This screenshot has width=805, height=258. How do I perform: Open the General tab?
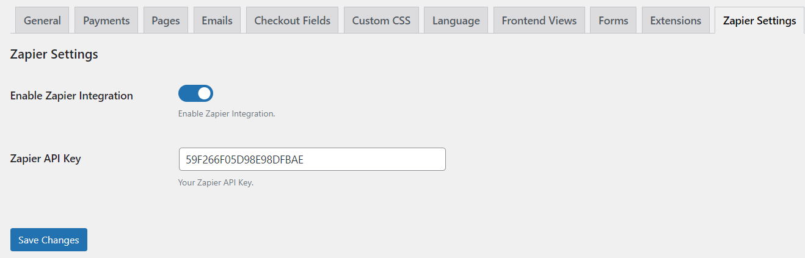coord(42,21)
